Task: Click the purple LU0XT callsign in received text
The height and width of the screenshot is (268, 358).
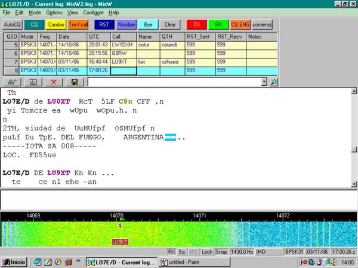Action: click(58, 101)
